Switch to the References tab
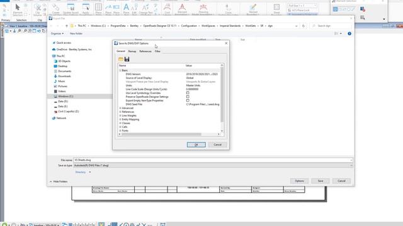The width and height of the screenshot is (403, 226). [145, 51]
